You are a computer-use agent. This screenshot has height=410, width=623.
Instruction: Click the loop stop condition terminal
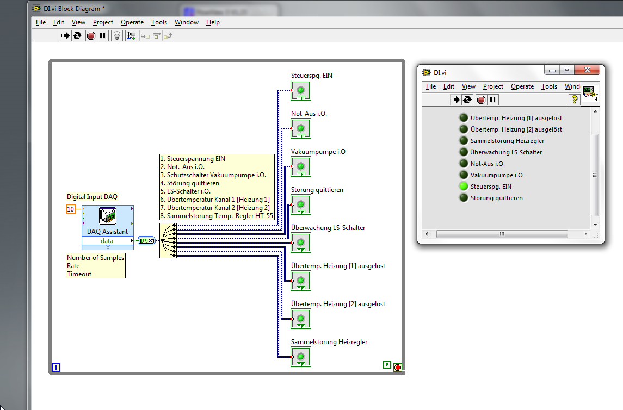(398, 368)
